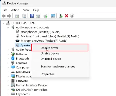Click the Computer category monitor icon
Image resolution: width=116 pixels, height=96 pixels.
[13, 67]
